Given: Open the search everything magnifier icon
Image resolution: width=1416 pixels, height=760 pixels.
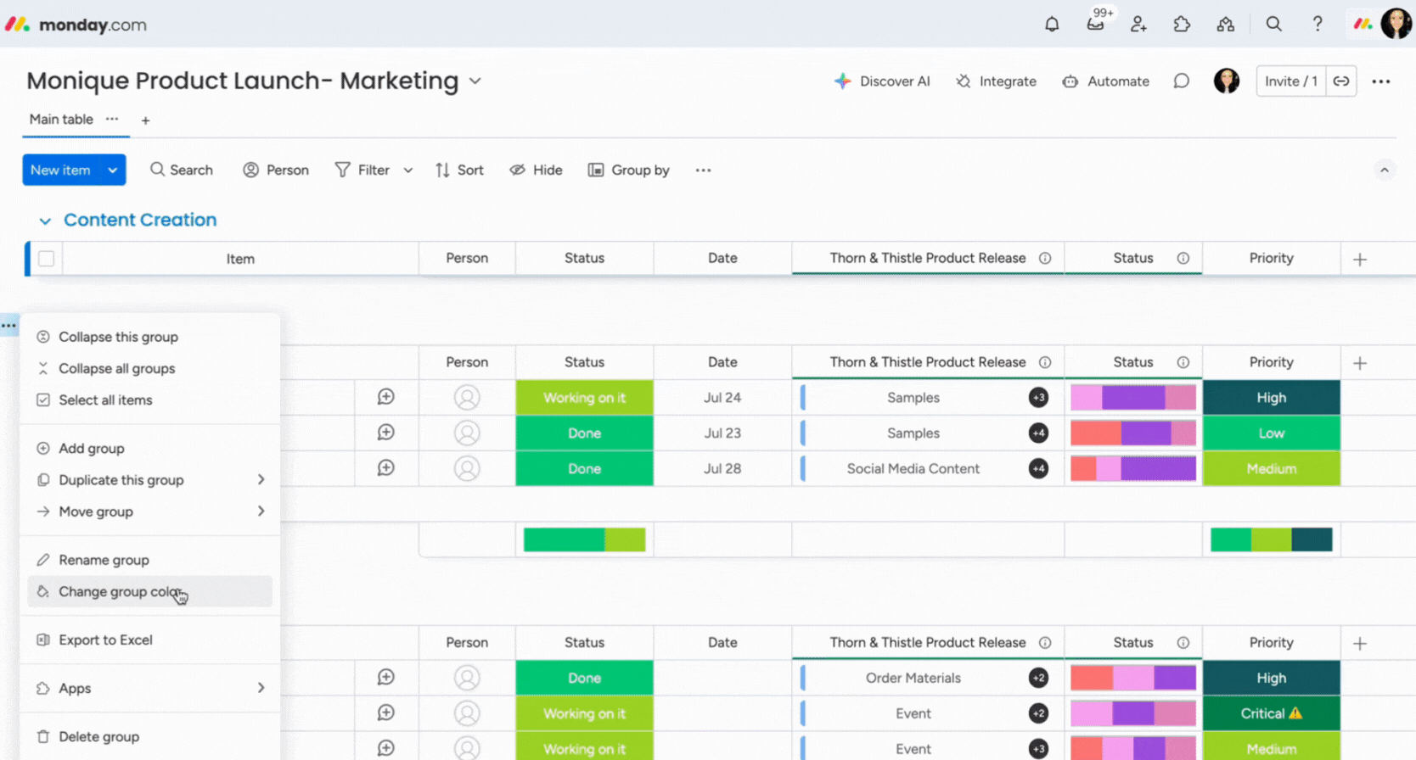Looking at the screenshot, I should tap(1273, 25).
